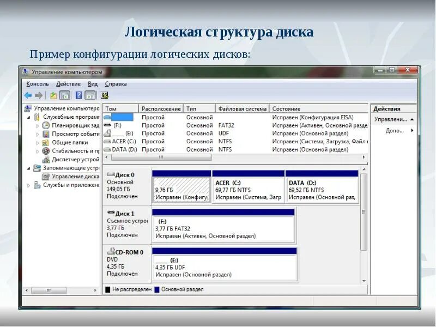
Task: Open the Консоль menu
Action: [38, 84]
